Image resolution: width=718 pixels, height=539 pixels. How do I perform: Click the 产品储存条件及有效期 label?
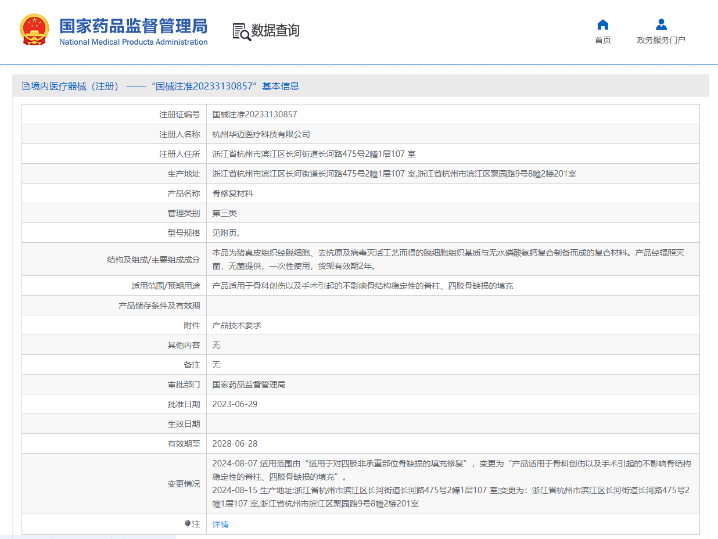(159, 306)
